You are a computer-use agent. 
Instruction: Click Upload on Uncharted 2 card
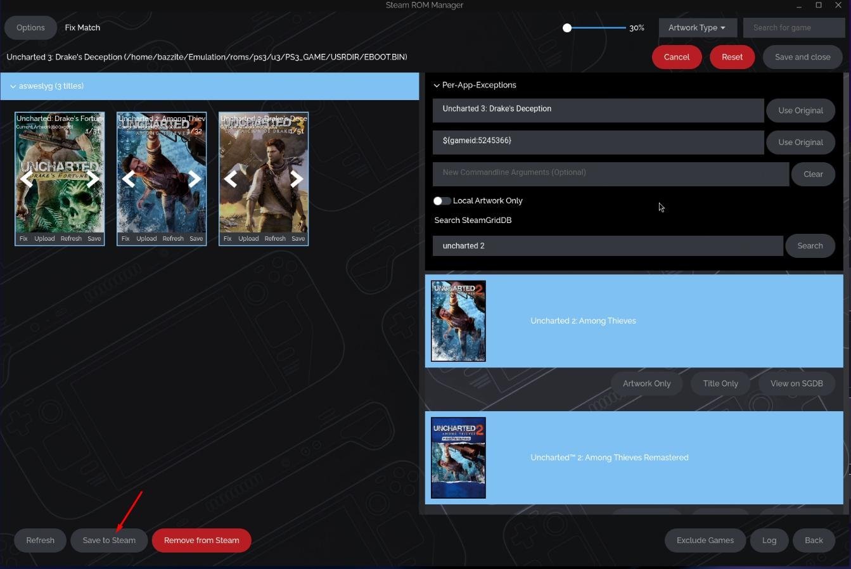point(146,239)
